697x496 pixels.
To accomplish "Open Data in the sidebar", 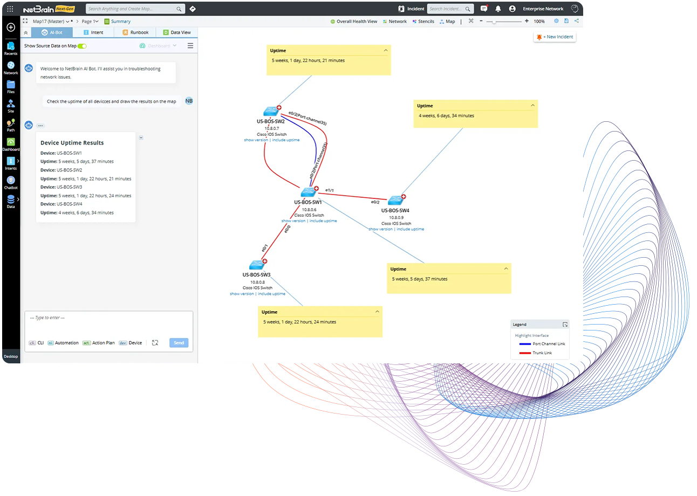I will (11, 202).
